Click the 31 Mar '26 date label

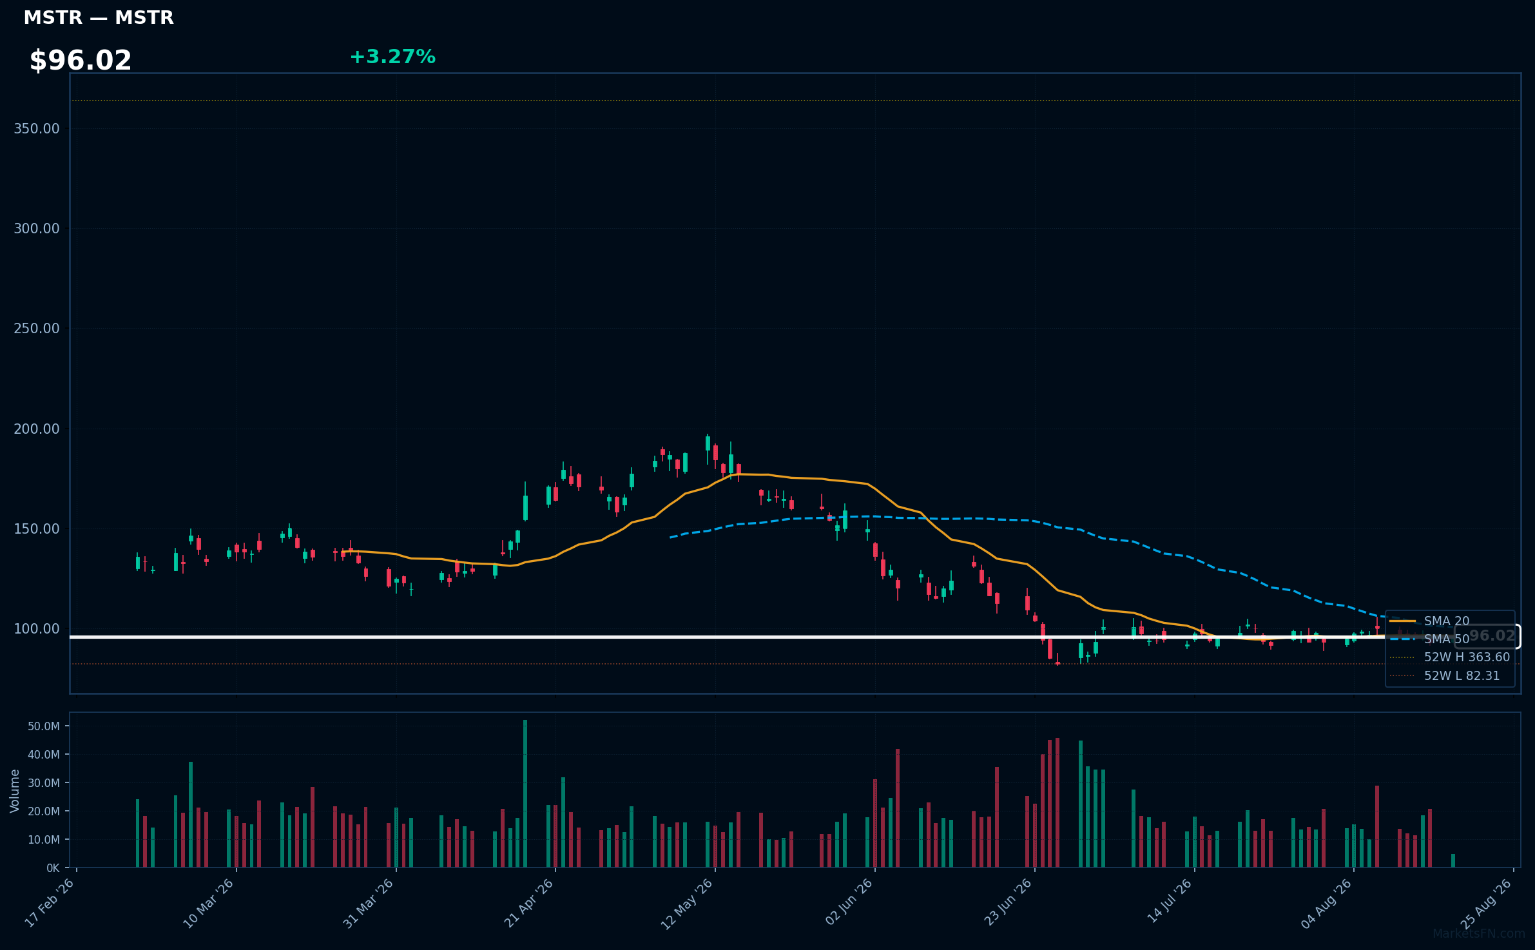[368, 904]
